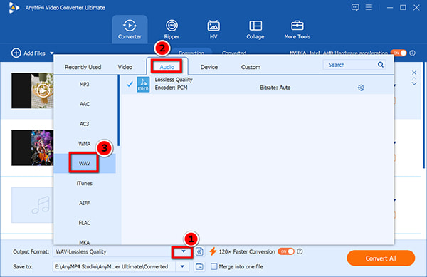
Task: Select the Lossless Quality preset row
Action: click(258, 85)
